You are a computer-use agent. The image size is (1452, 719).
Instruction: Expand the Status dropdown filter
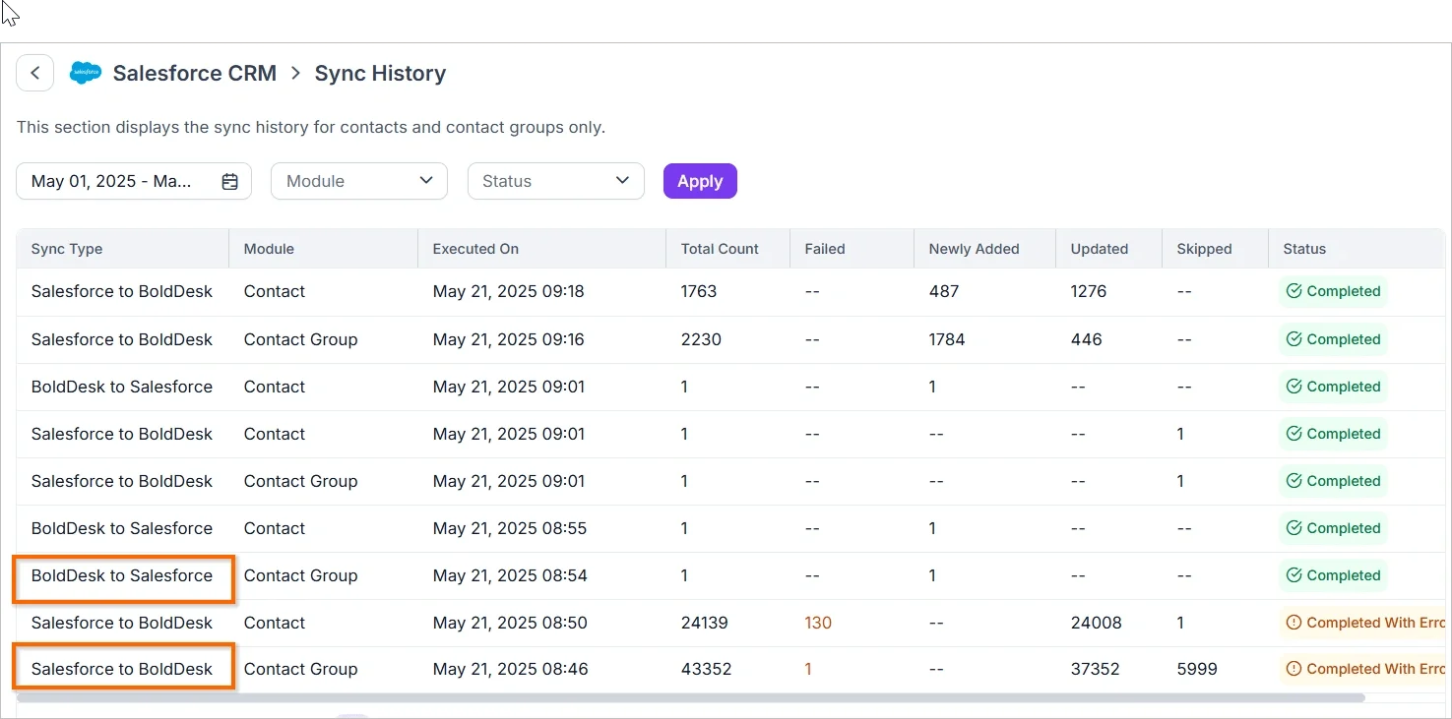[556, 181]
